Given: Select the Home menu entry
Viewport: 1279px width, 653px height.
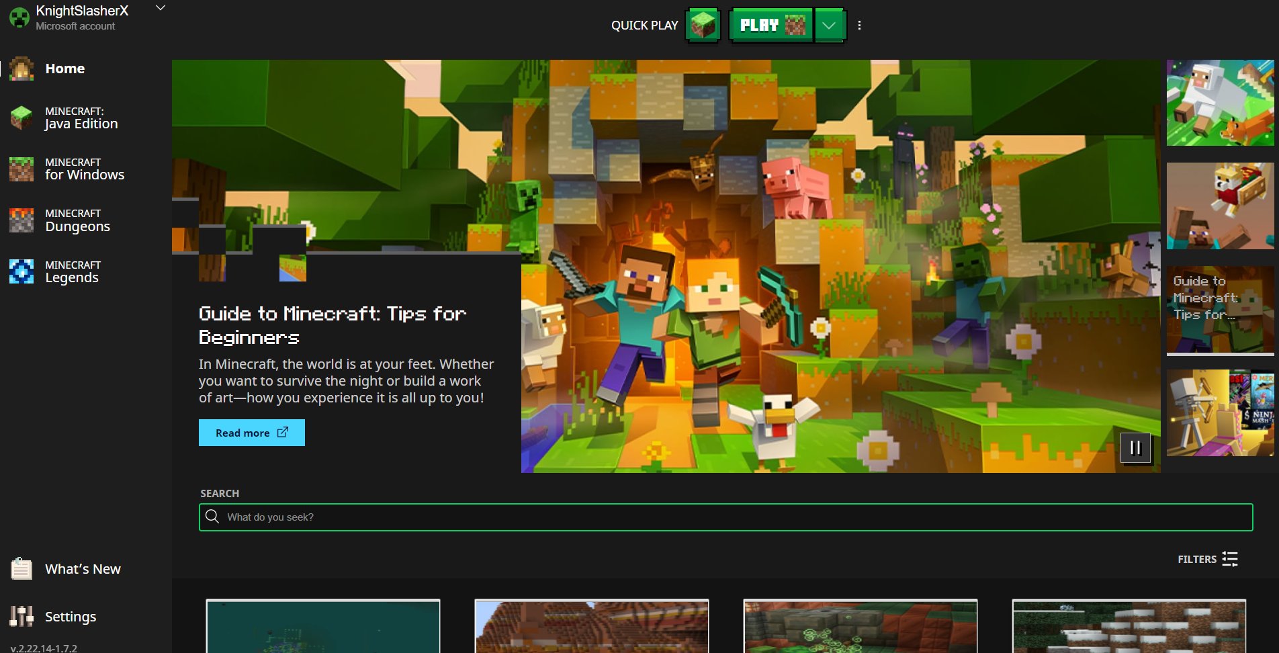Looking at the screenshot, I should [x=64, y=68].
